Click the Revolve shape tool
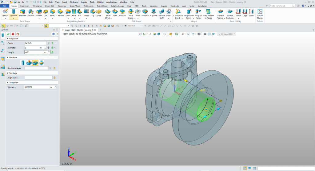The image size is (315, 171). point(31,12)
